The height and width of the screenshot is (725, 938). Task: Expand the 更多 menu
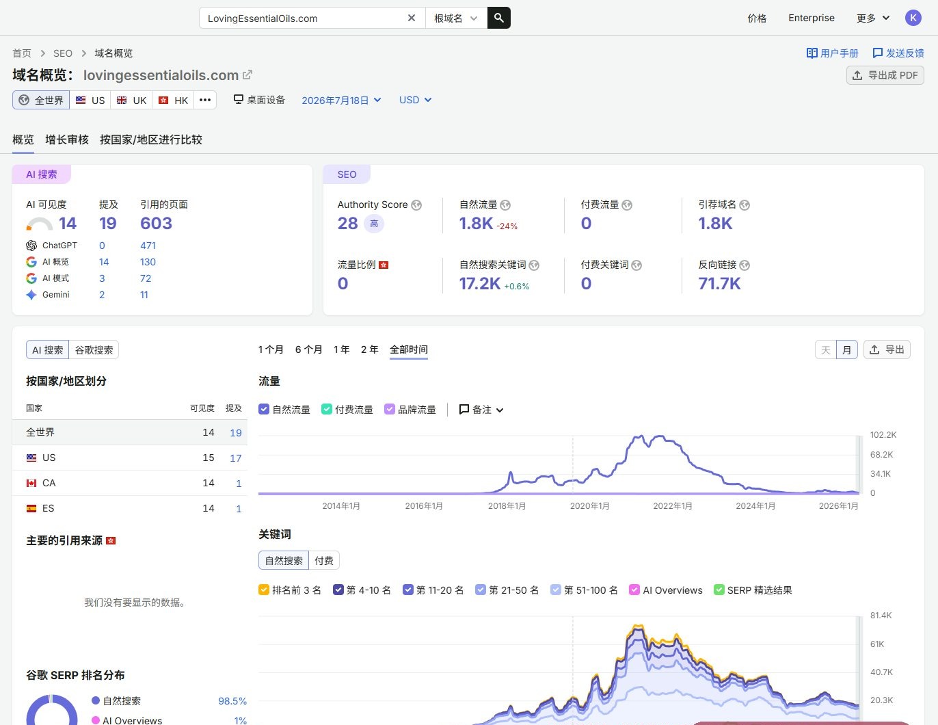click(873, 18)
